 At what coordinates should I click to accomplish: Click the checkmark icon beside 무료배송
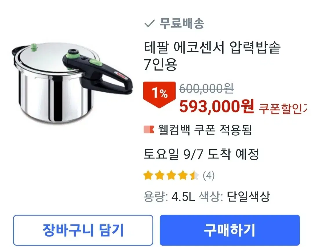149,23
